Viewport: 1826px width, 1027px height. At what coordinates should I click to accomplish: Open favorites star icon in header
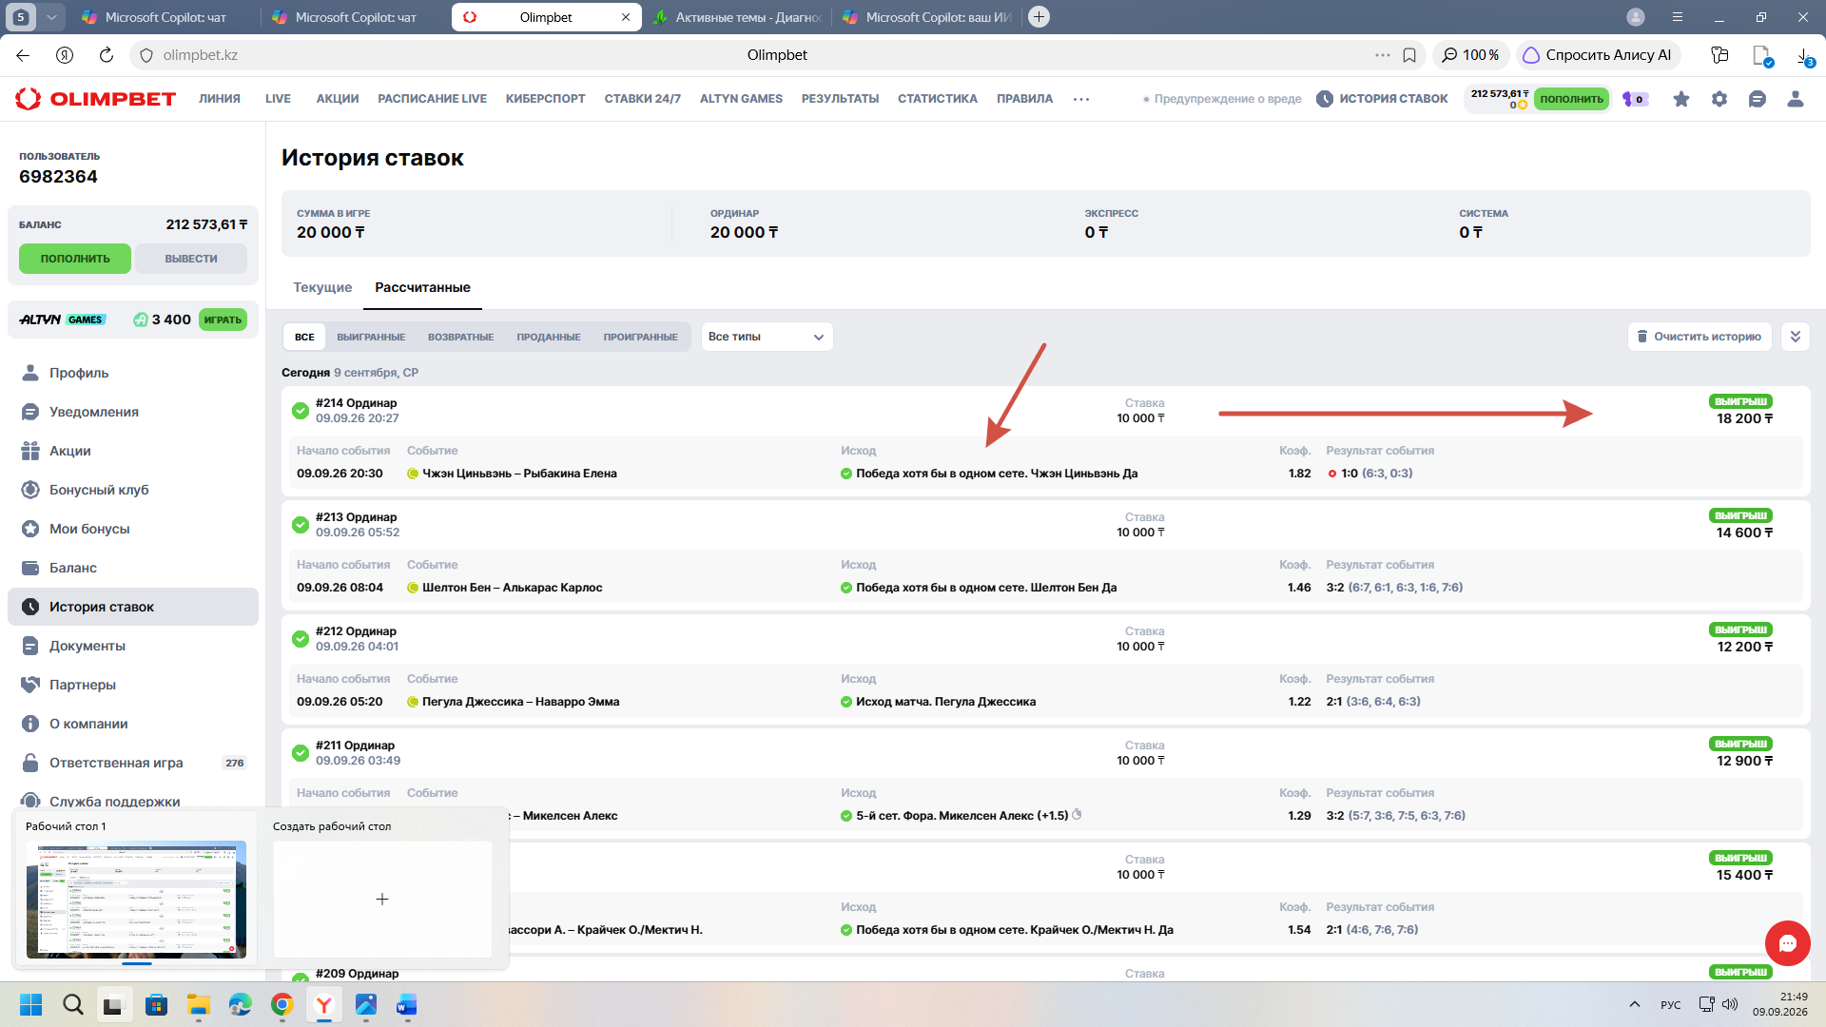[1681, 99]
